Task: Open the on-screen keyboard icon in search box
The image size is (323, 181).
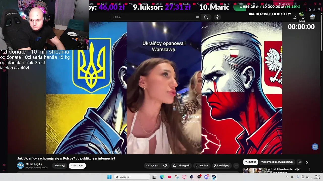Action: (197, 17)
